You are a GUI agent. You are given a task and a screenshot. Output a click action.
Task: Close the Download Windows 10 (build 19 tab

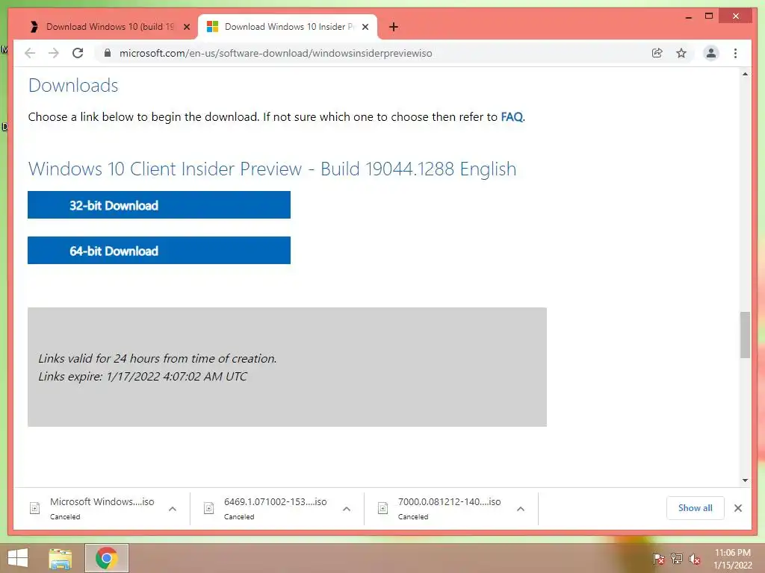[x=186, y=27]
